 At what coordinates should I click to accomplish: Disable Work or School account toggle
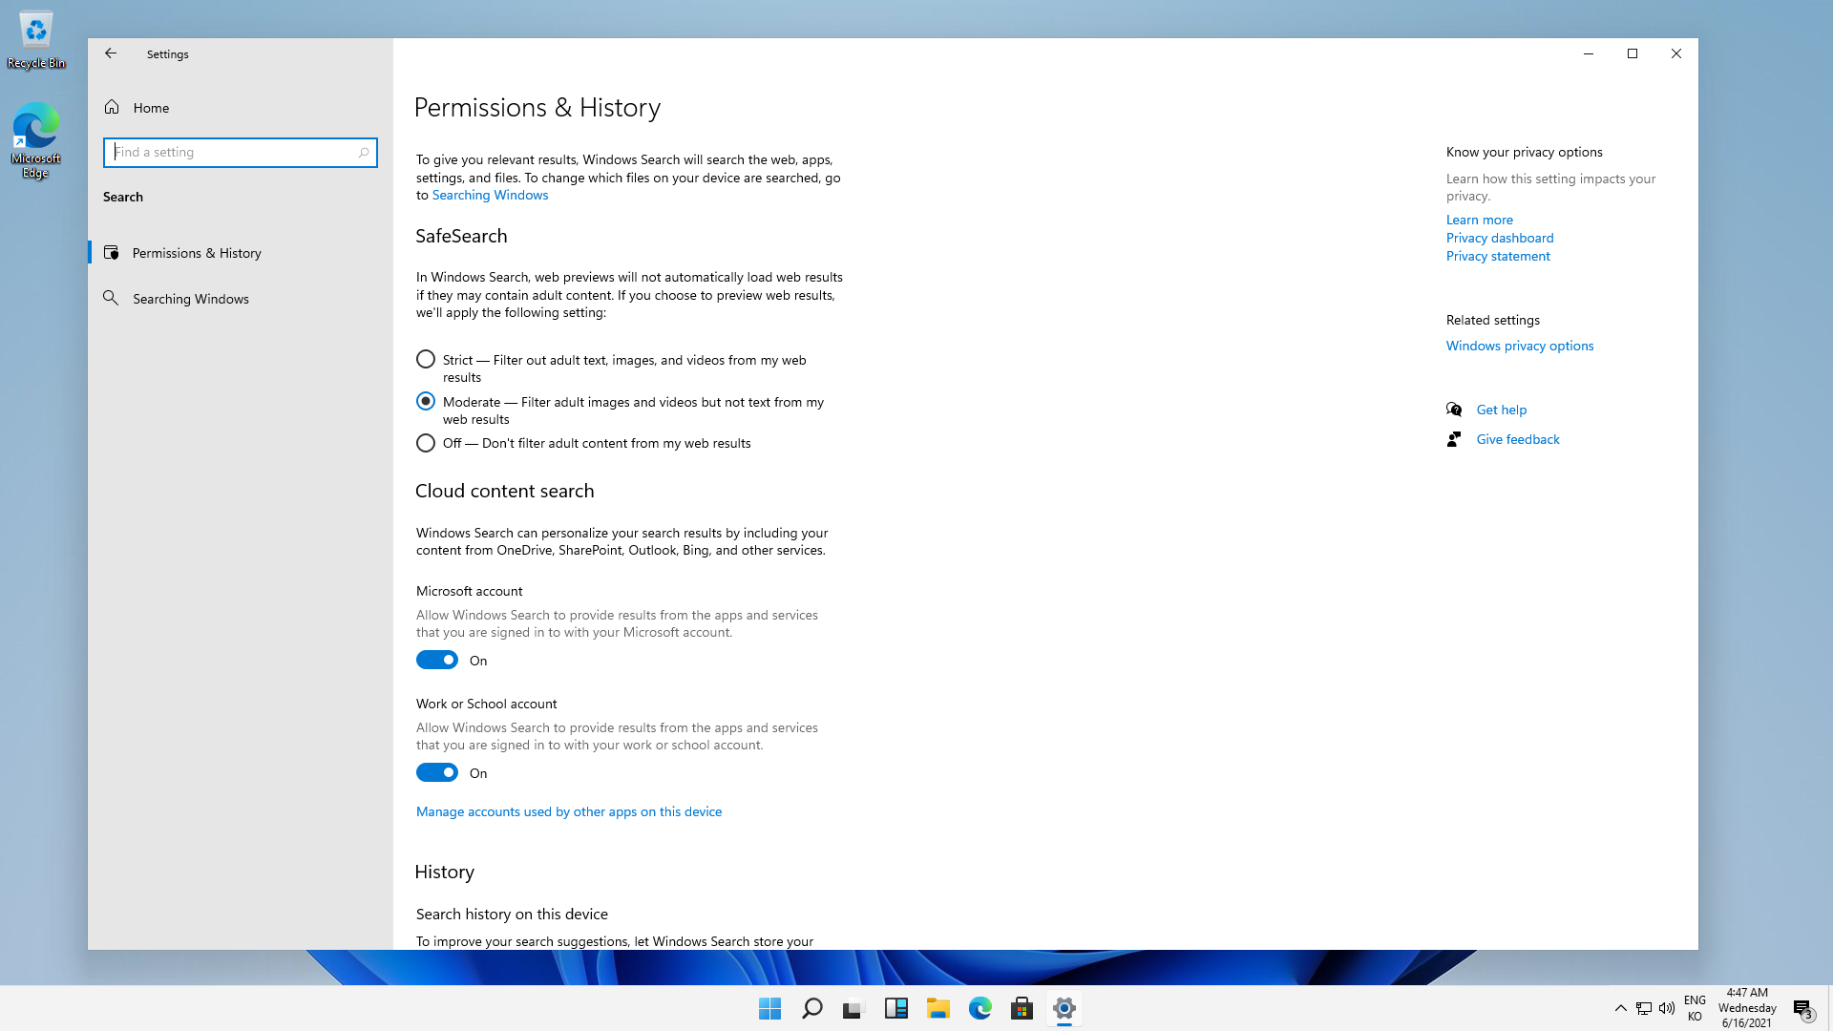437,773
